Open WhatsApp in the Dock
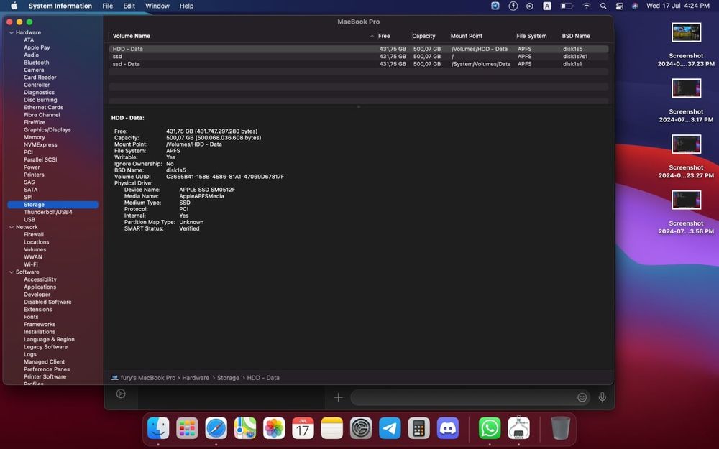The width and height of the screenshot is (719, 449). (490, 429)
